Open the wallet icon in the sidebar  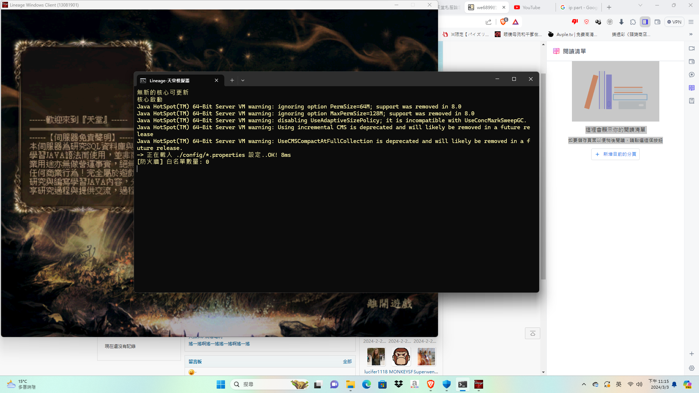[x=692, y=61]
